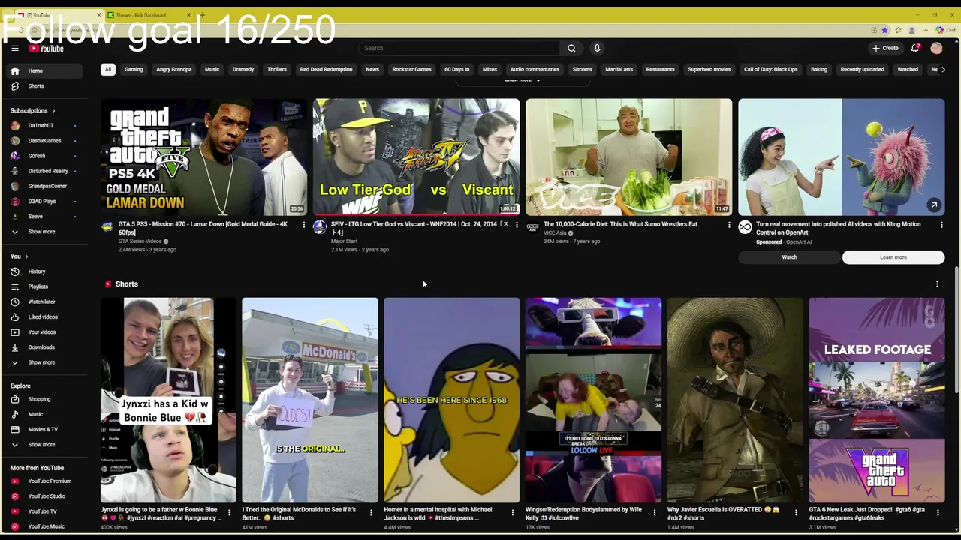
Task: Open the account avatar menu
Action: coord(936,48)
